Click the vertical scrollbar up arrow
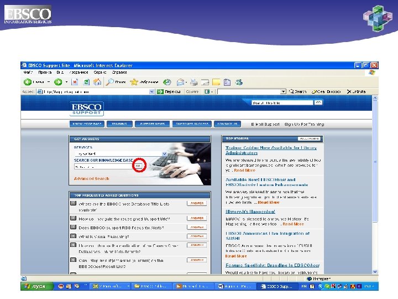The image size is (398, 299). click(x=375, y=98)
